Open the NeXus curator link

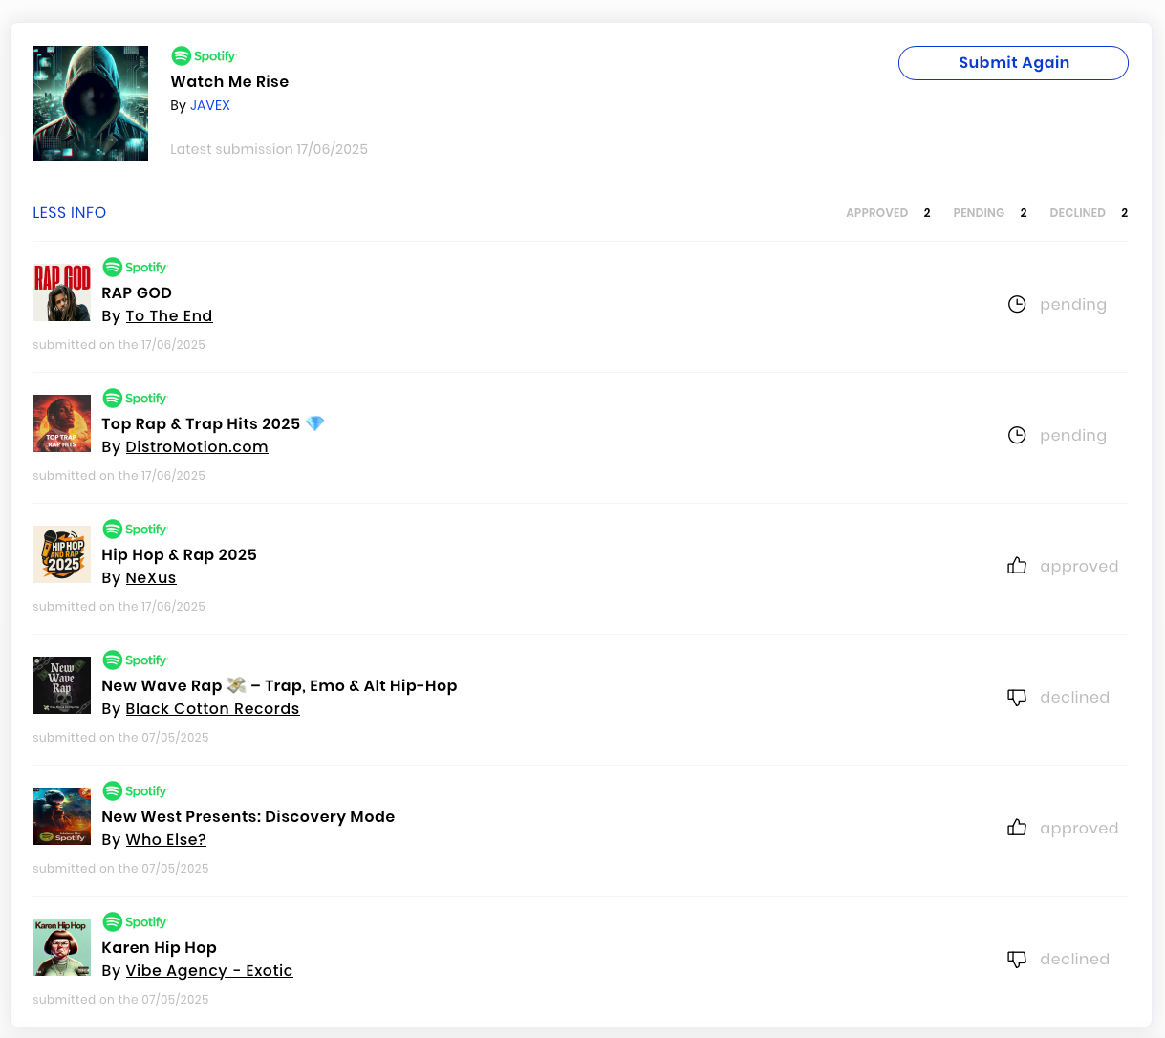click(x=151, y=578)
